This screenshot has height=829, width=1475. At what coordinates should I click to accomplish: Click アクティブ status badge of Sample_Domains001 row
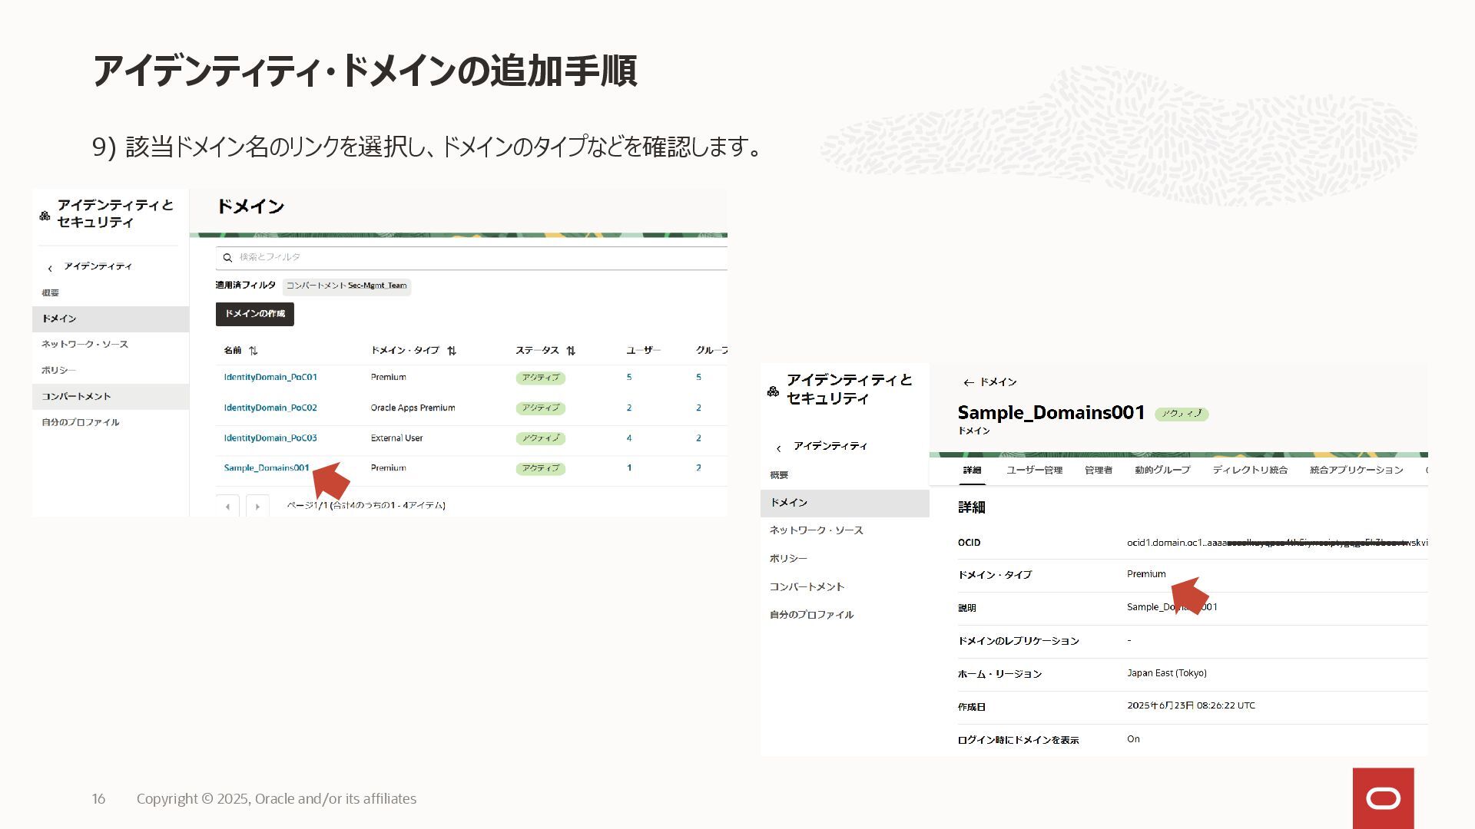(541, 468)
